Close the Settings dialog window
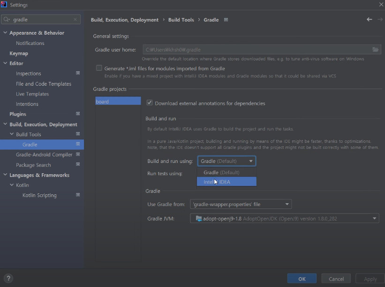Viewport: 385px width, 287px height. tap(381, 4)
